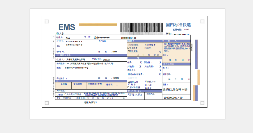This screenshot has width=253, height=133.
Task: Tick the 文件资料 item type checkbox
Action: (66, 94)
